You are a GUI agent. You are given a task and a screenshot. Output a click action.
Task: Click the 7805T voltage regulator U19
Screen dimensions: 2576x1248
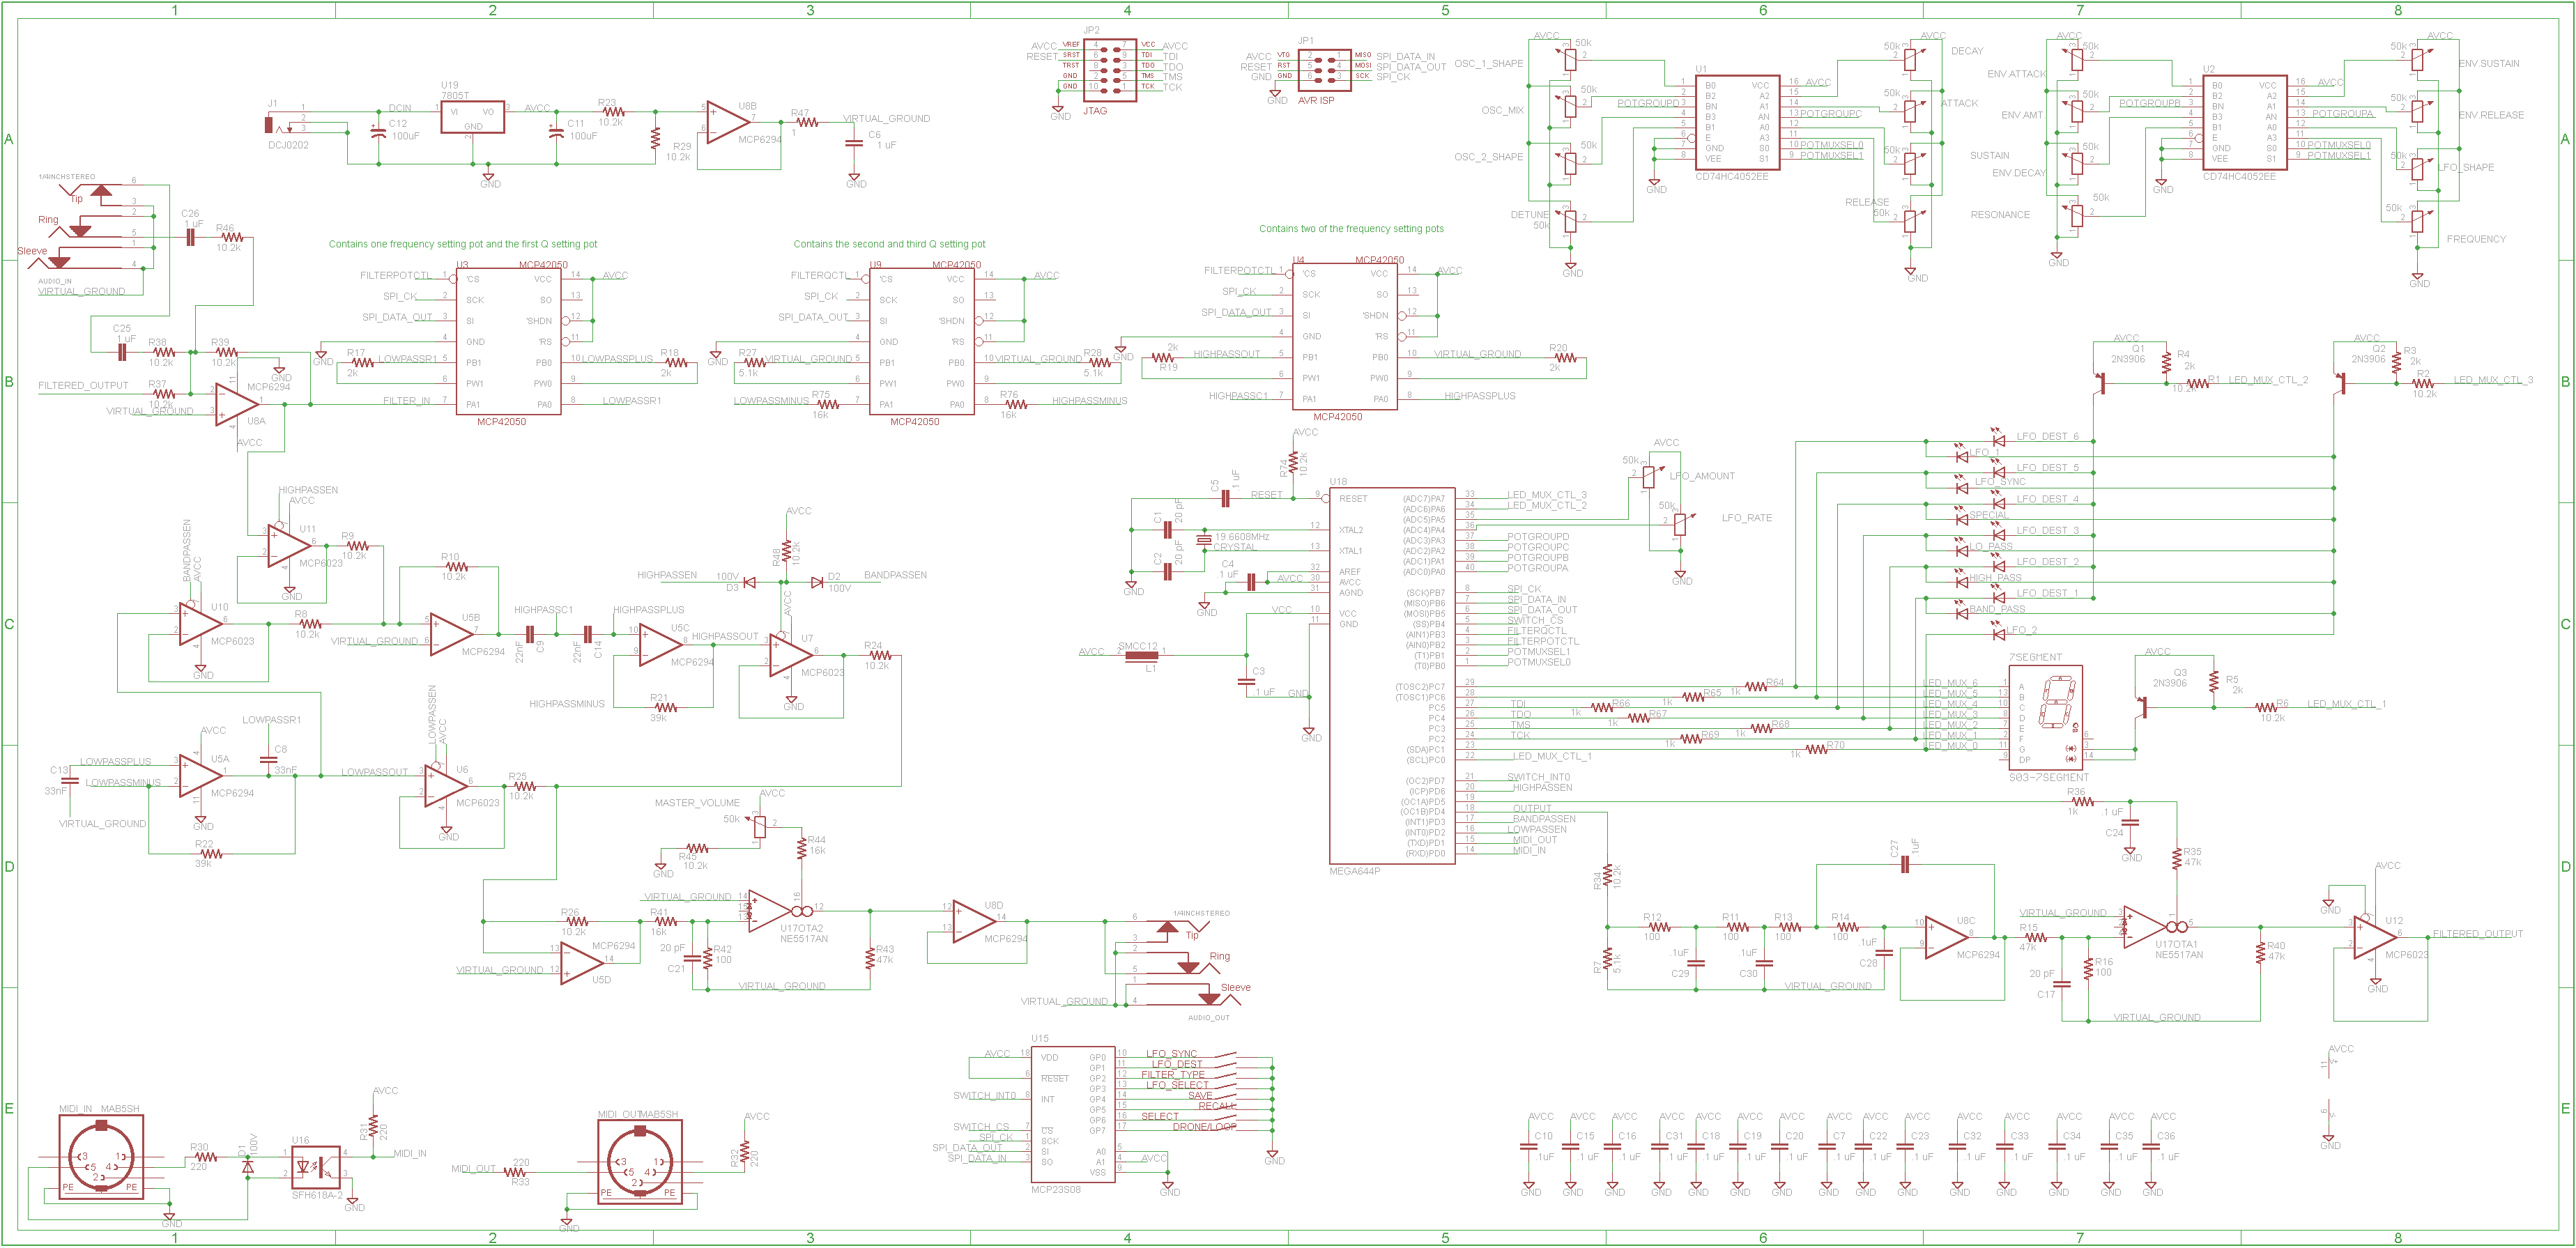tap(472, 117)
